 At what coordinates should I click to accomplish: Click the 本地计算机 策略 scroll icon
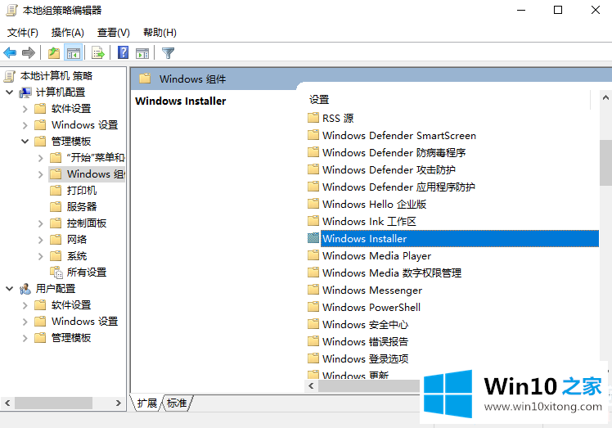pyautogui.click(x=10, y=76)
